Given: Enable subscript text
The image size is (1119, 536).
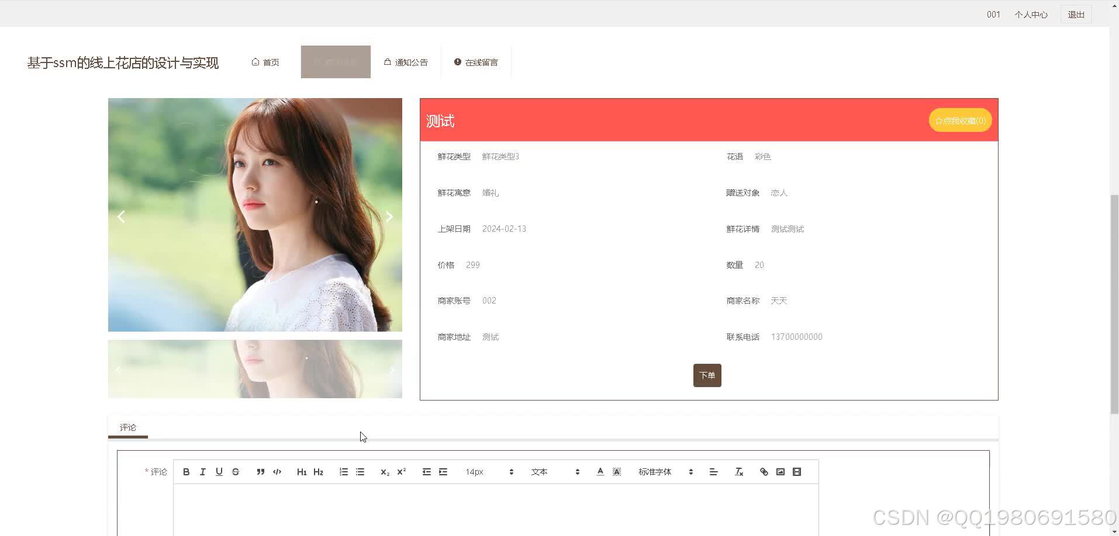Looking at the screenshot, I should click(384, 471).
